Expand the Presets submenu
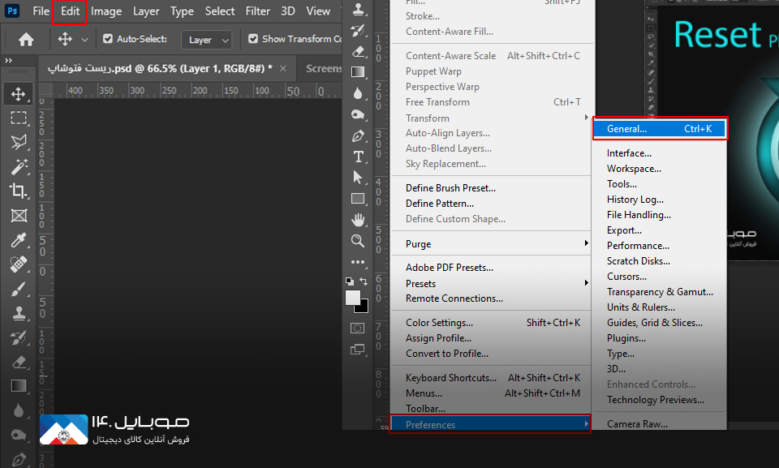The width and height of the screenshot is (779, 468). 492,284
